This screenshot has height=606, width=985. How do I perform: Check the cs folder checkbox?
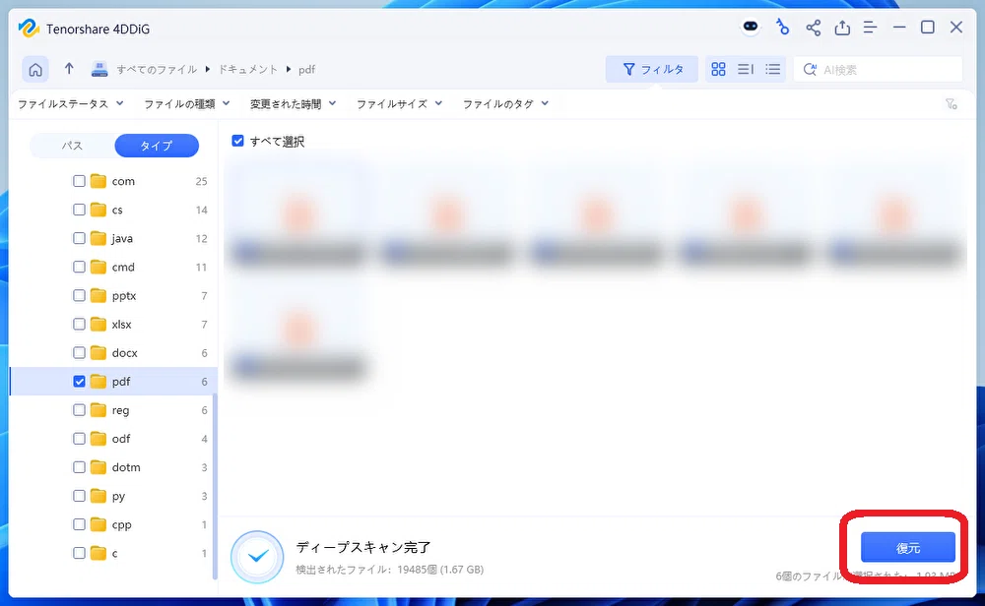tap(79, 210)
